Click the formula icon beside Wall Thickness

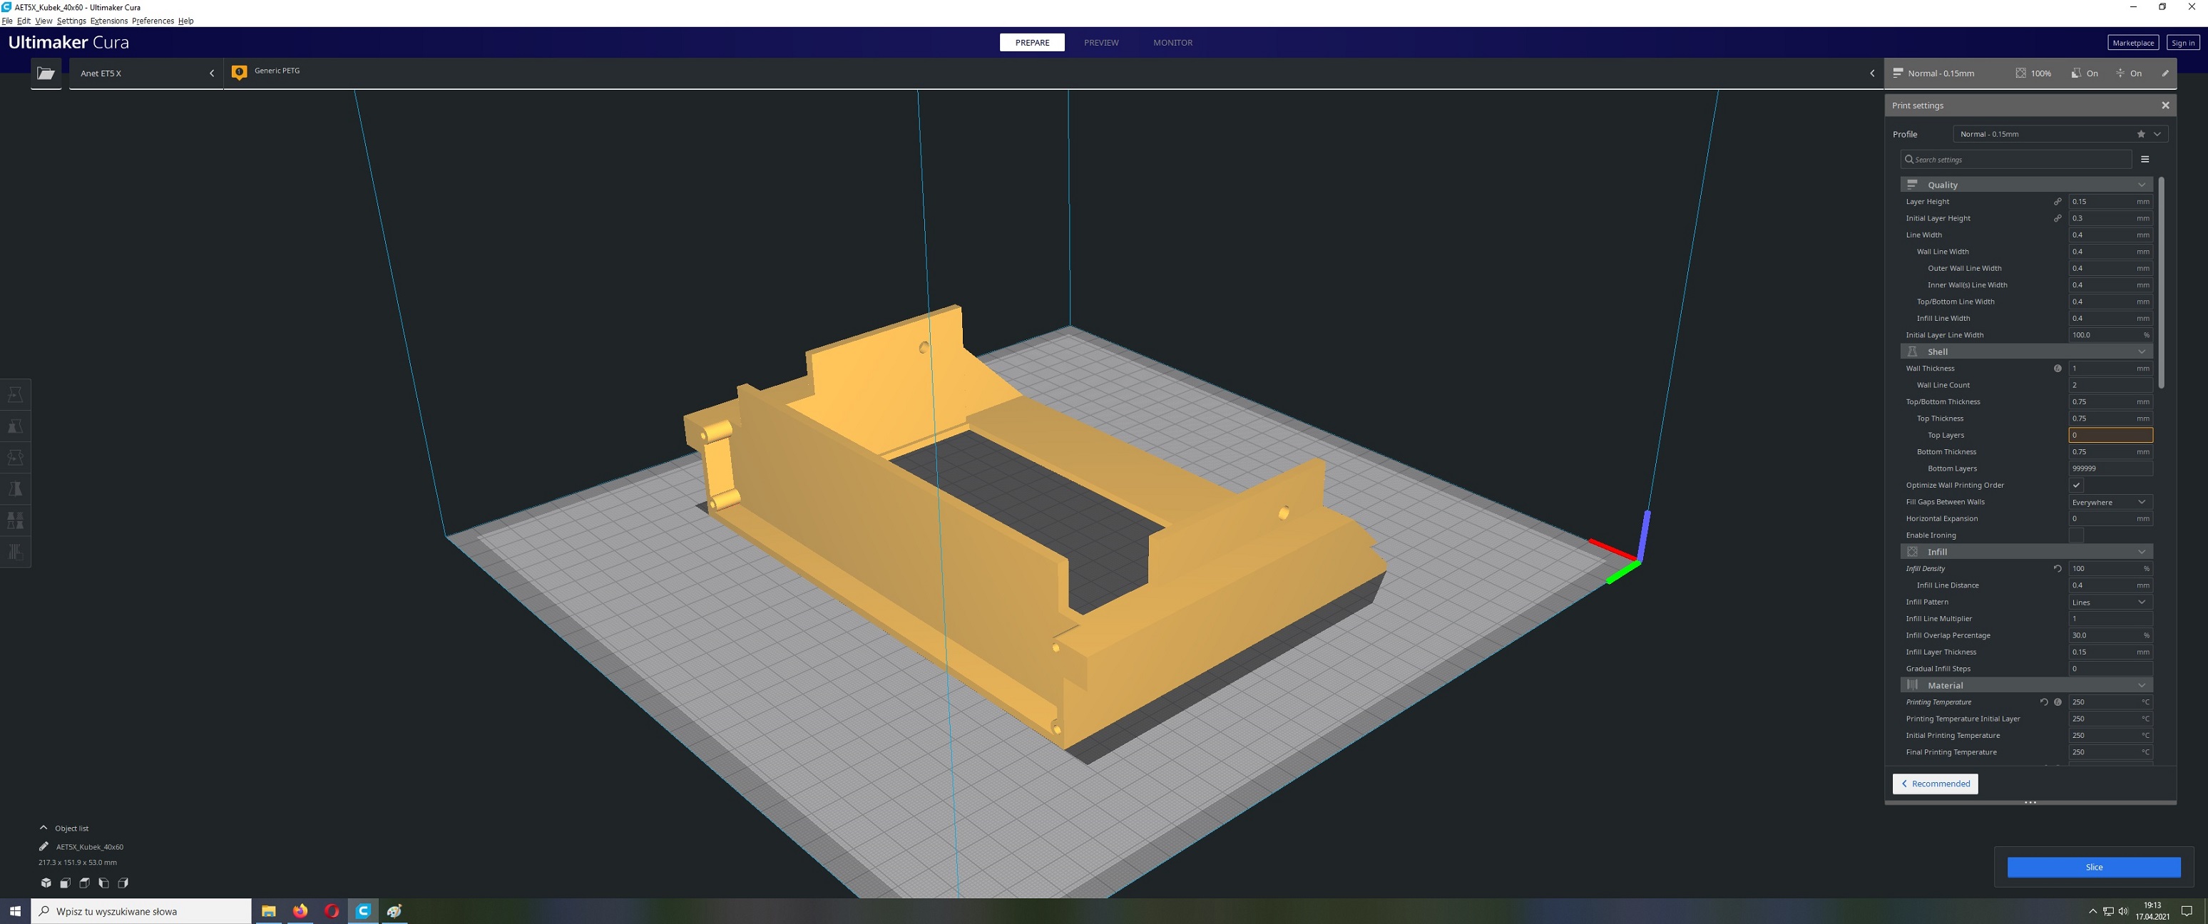click(2057, 369)
